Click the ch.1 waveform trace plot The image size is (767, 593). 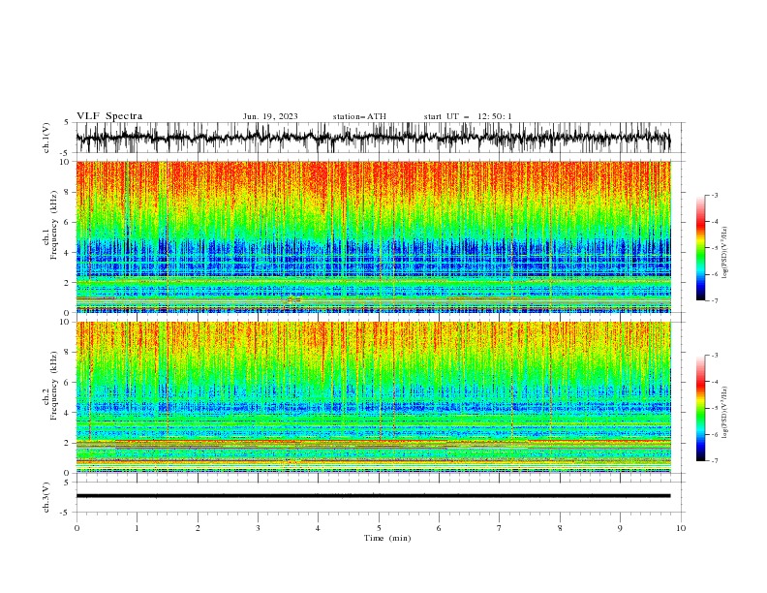373,138
